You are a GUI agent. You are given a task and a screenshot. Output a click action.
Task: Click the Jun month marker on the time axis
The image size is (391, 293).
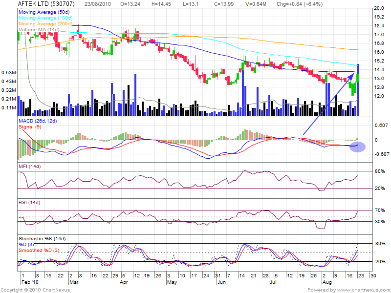[x=221, y=282]
